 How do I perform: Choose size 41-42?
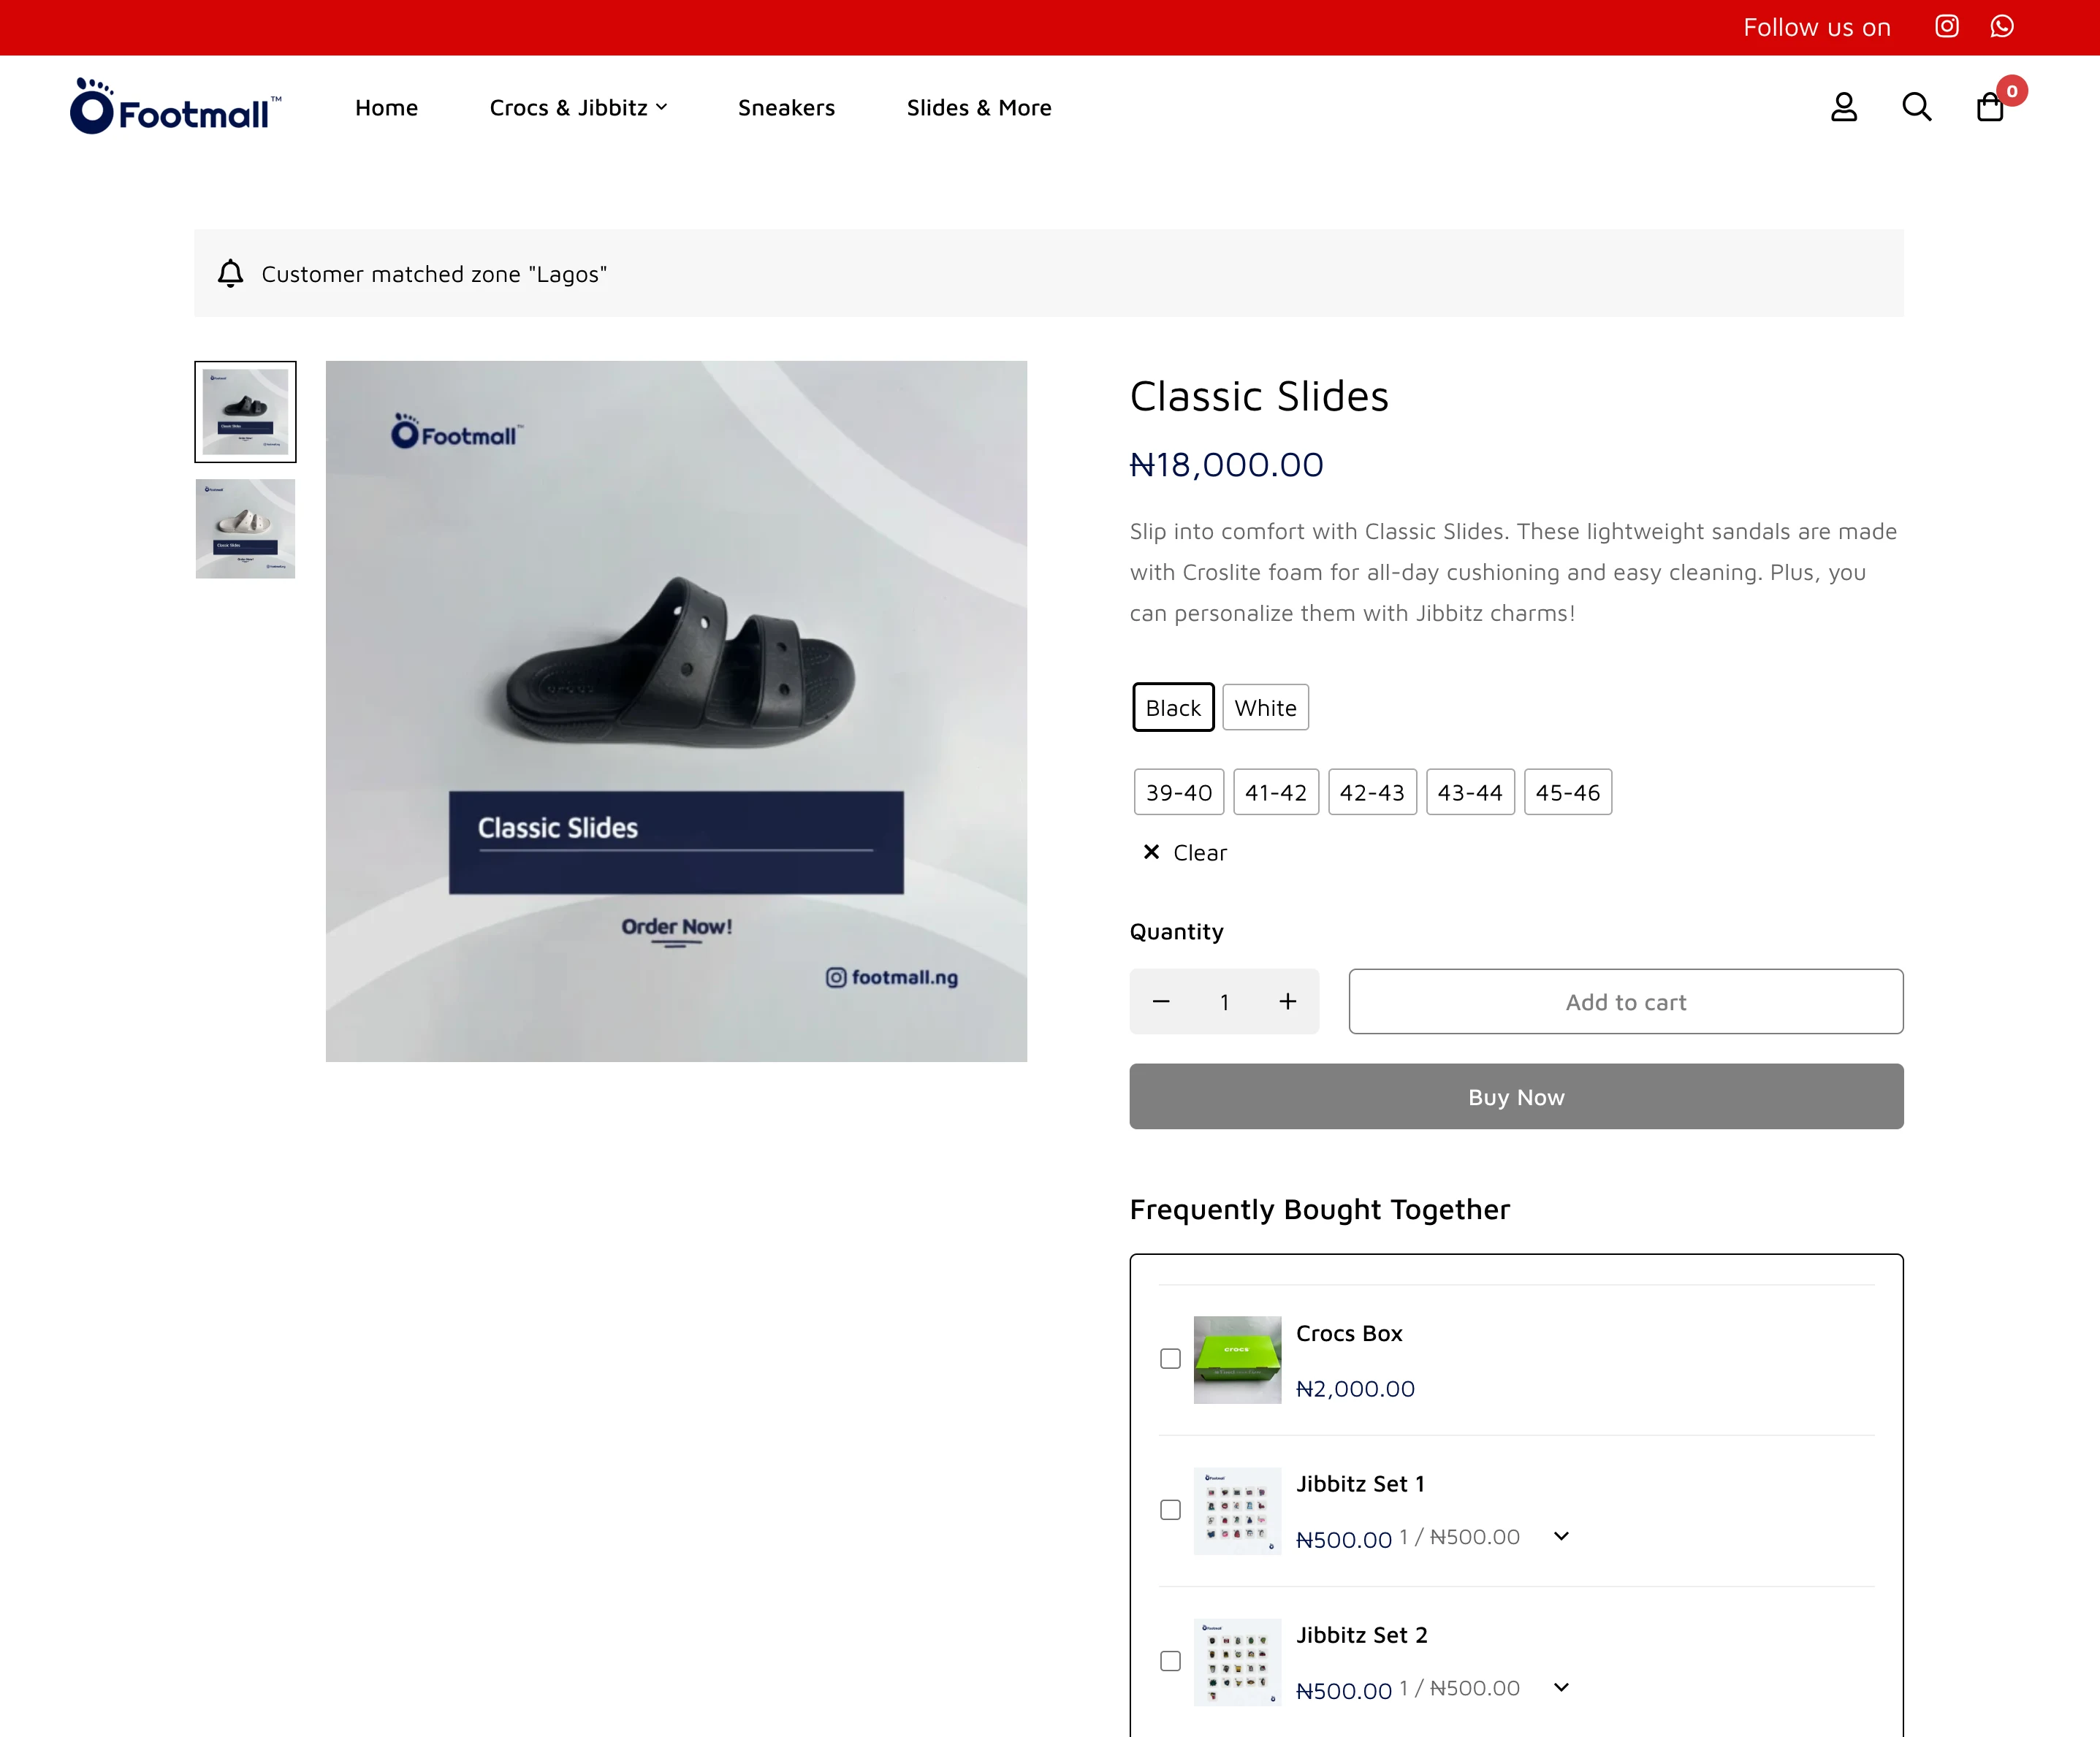click(1276, 793)
